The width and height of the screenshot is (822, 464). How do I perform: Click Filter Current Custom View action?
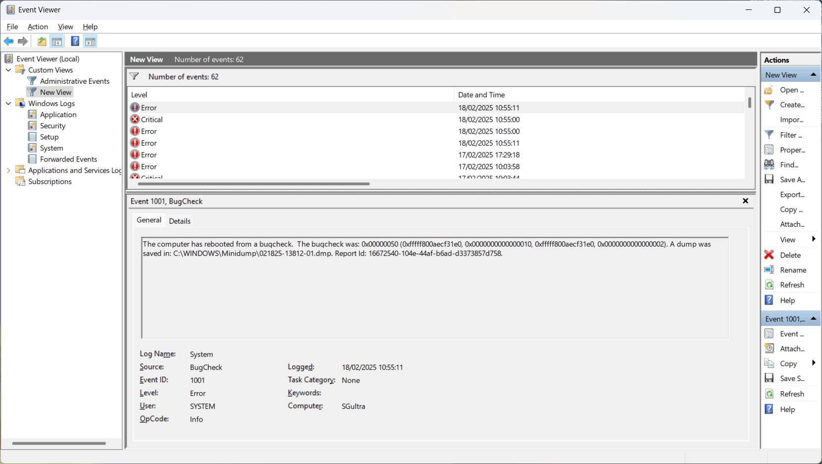point(791,135)
